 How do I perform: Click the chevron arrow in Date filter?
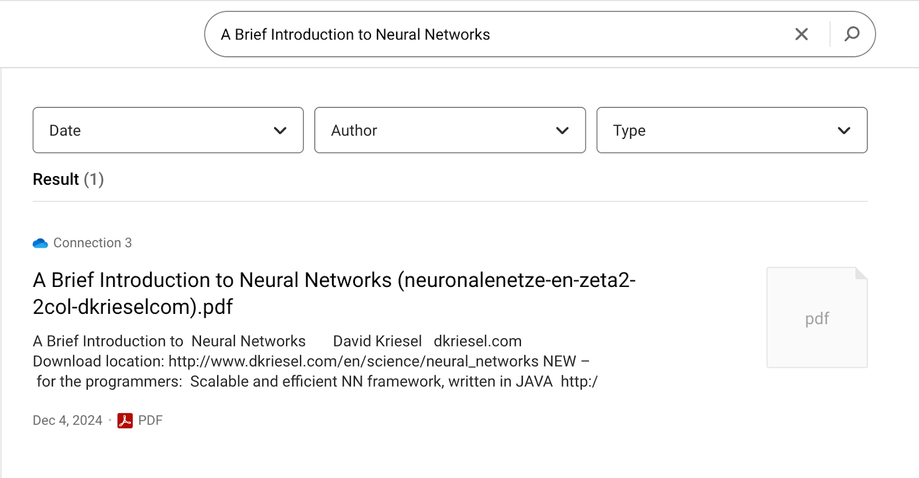pyautogui.click(x=280, y=131)
